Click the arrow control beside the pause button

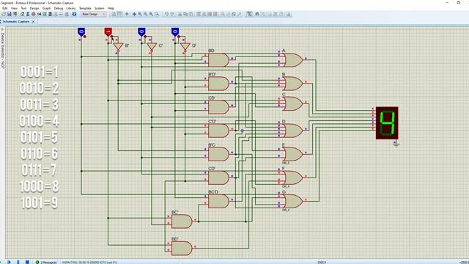pyautogui.click(x=9, y=262)
